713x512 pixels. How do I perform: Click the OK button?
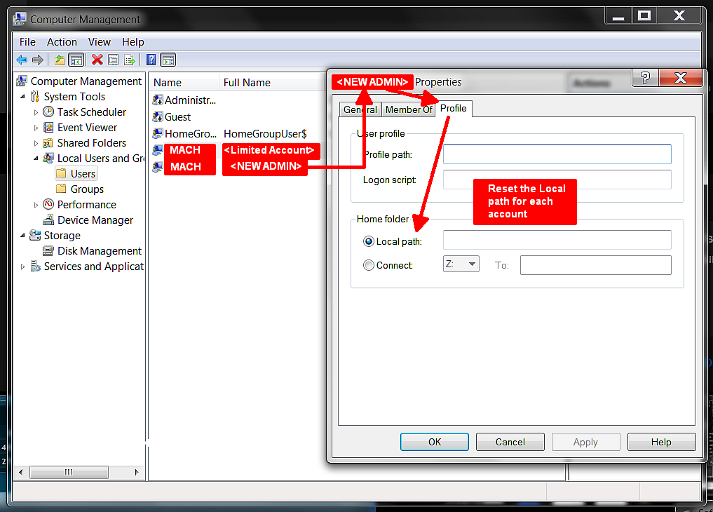(x=434, y=442)
